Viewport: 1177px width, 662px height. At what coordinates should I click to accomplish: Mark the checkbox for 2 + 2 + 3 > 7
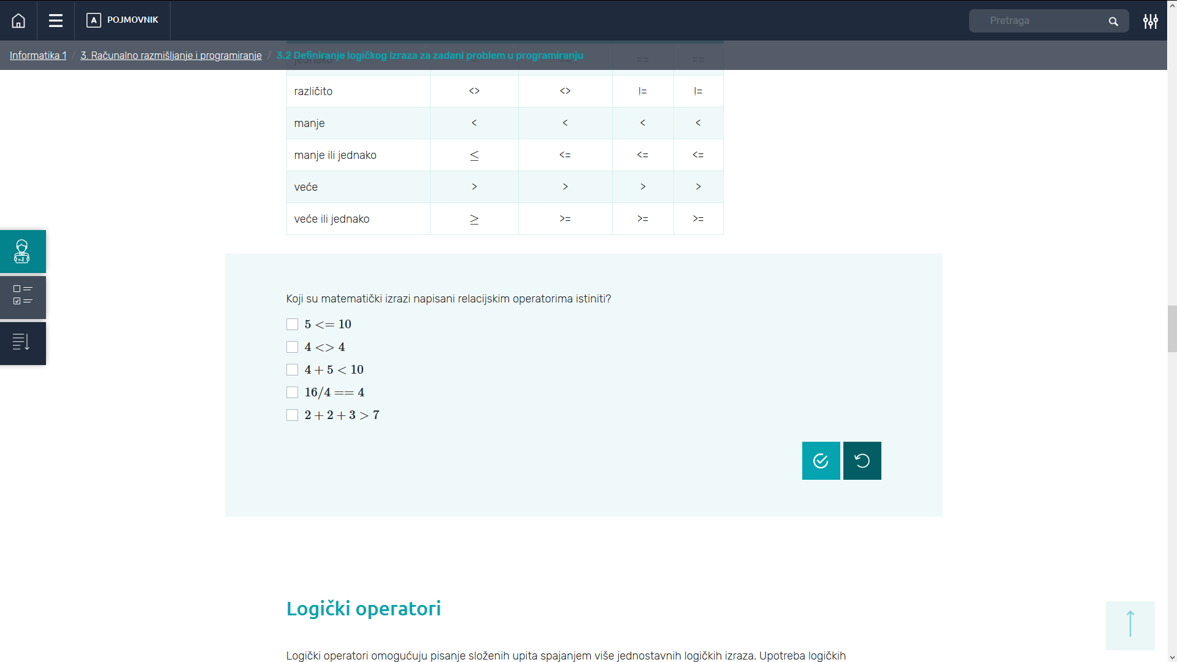tap(293, 415)
